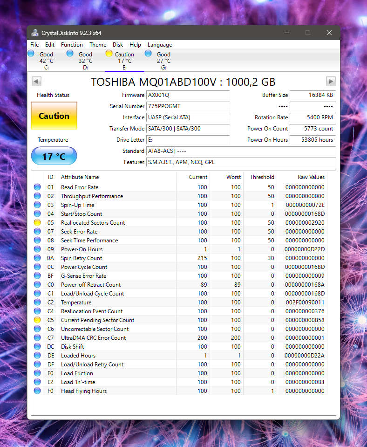This screenshot has height=447, width=367.
Task: Click the blue status orb for drive C:
Action: 31,53
